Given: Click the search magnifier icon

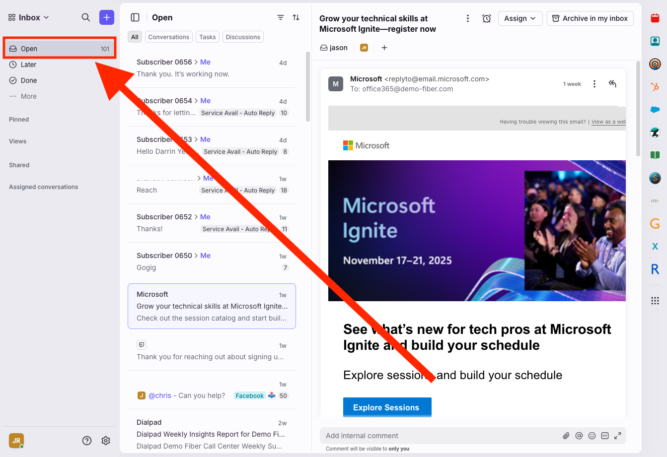Looking at the screenshot, I should [86, 17].
